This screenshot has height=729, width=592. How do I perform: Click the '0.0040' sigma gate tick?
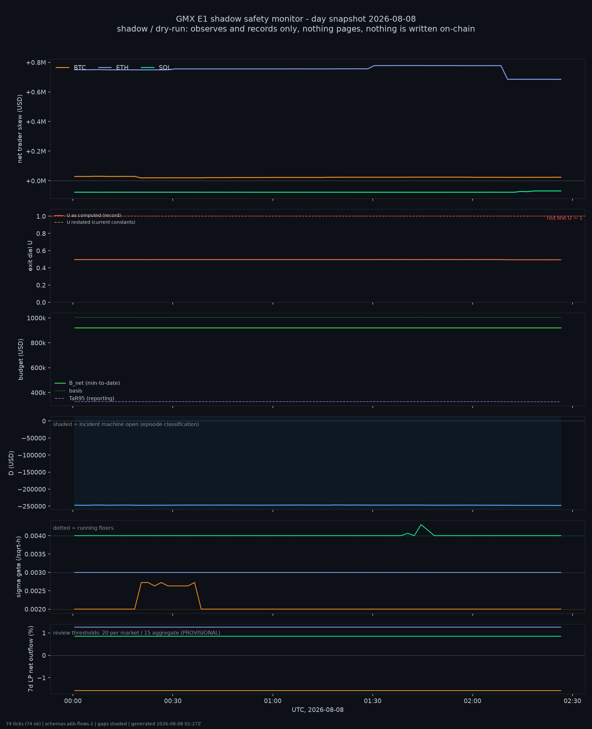click(x=35, y=536)
